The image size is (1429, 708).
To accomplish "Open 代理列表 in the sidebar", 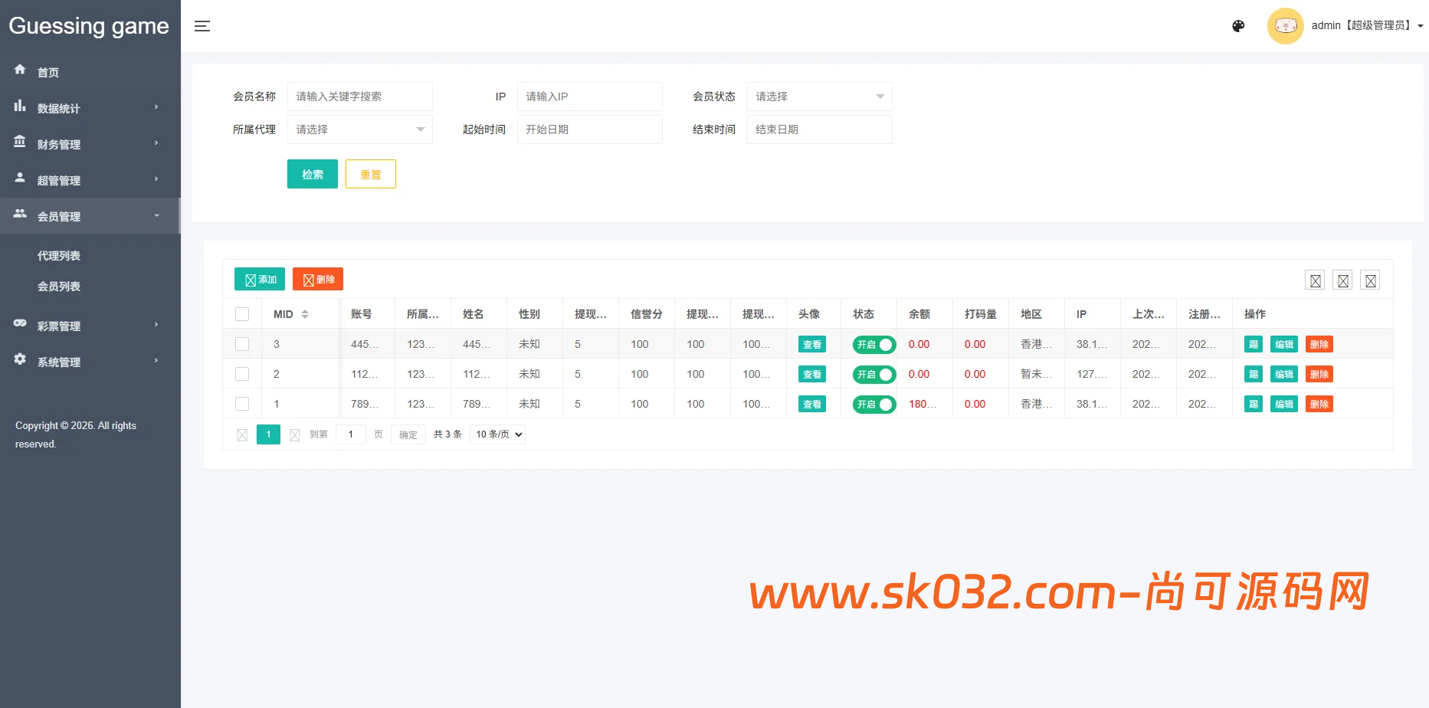I will tap(59, 256).
